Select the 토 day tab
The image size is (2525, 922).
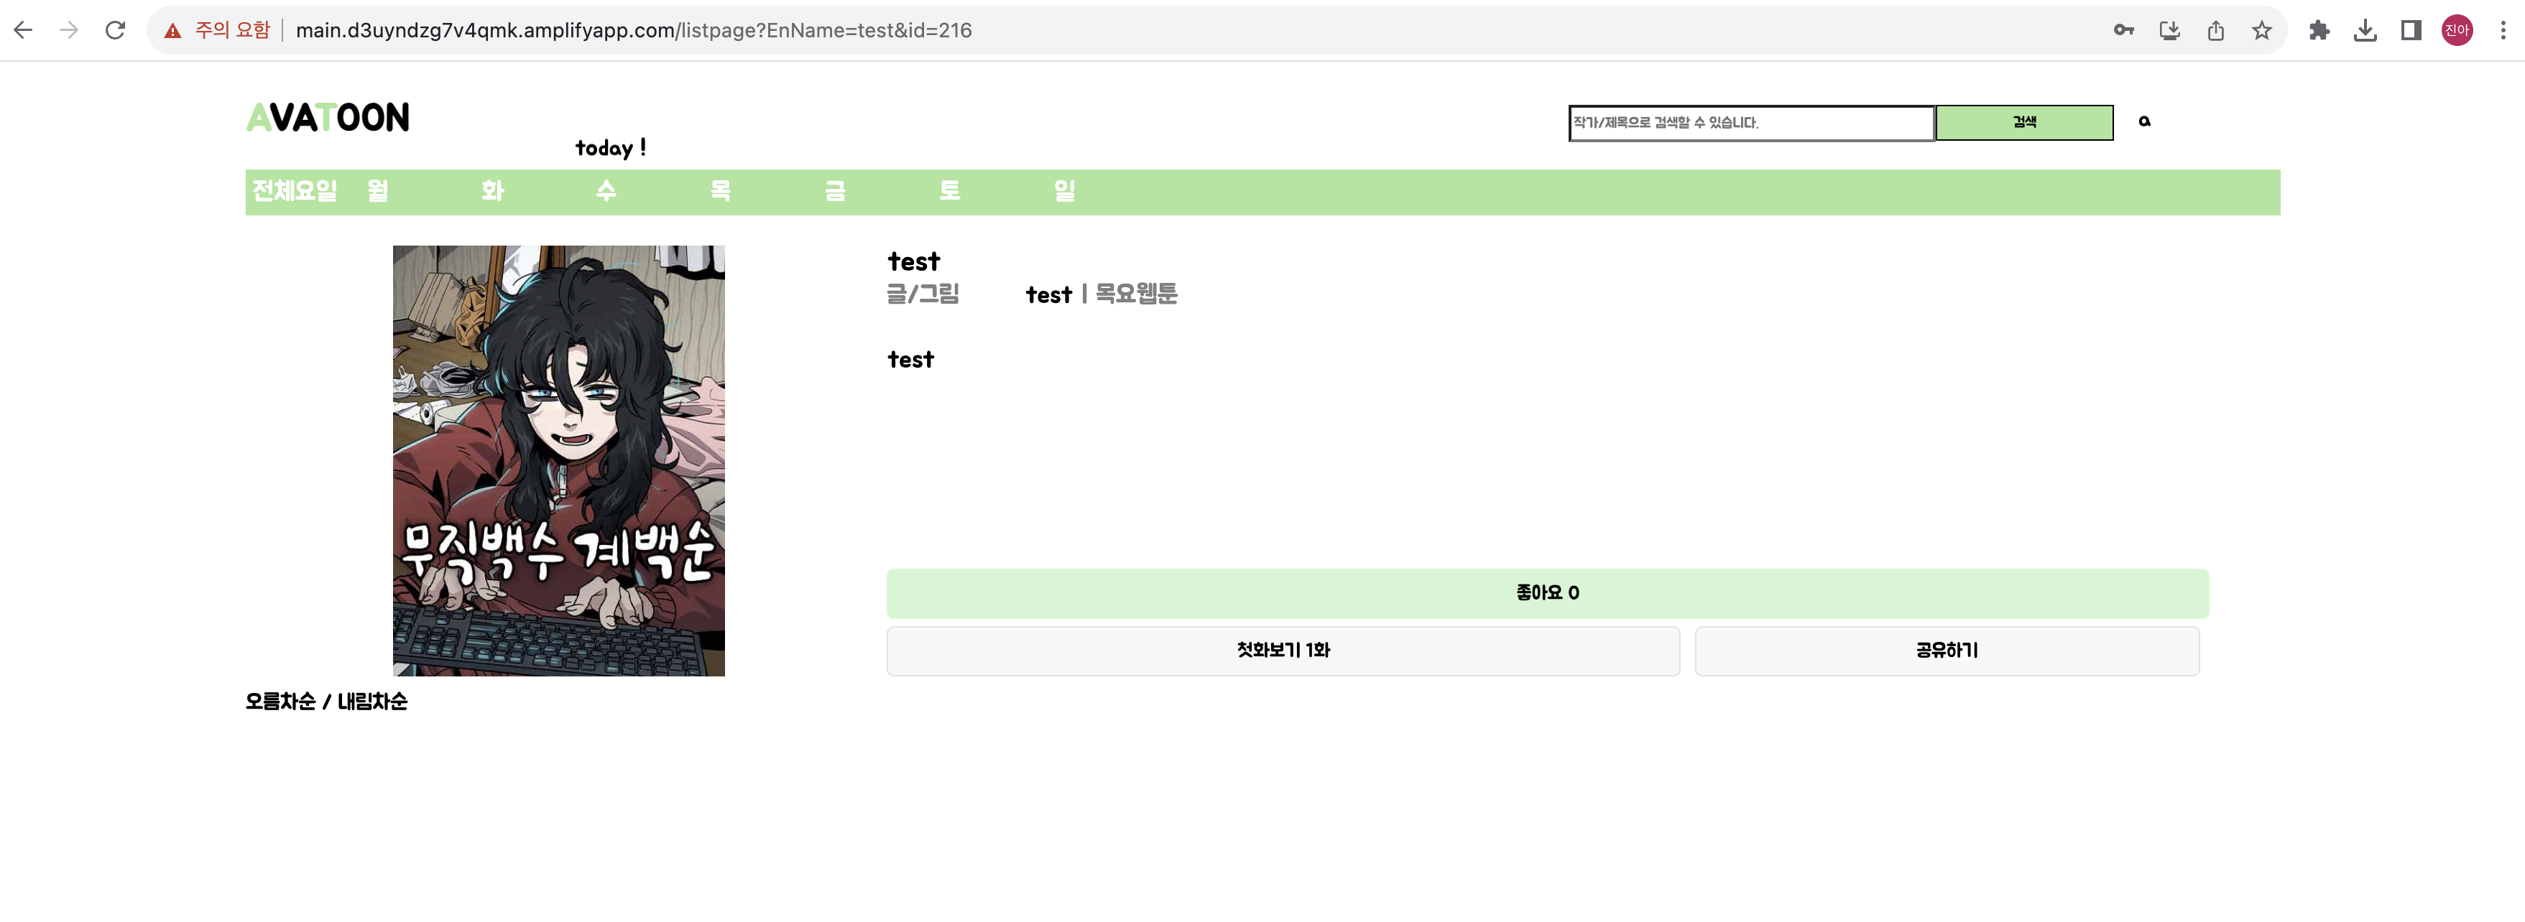click(950, 191)
